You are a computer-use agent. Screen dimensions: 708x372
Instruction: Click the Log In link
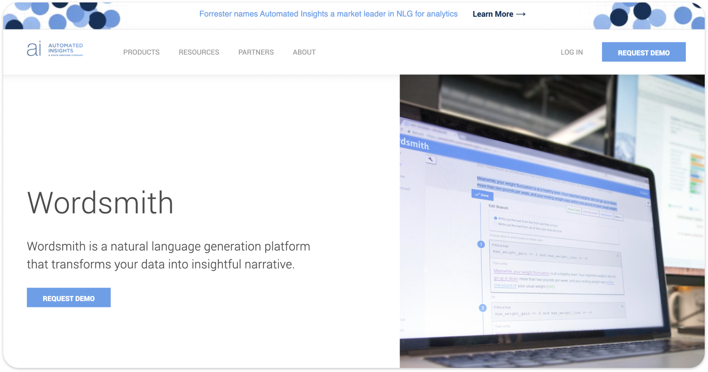572,52
